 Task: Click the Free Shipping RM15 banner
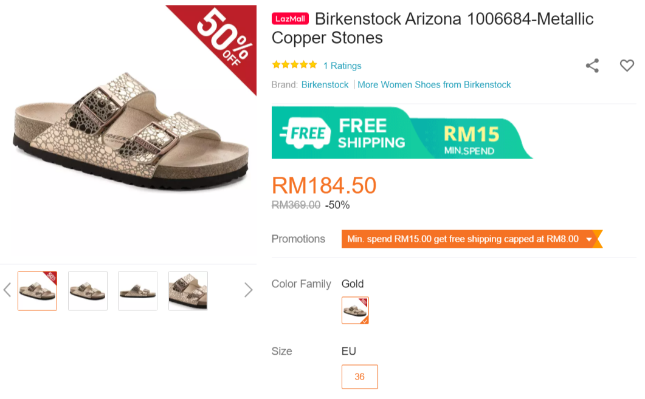(x=401, y=132)
